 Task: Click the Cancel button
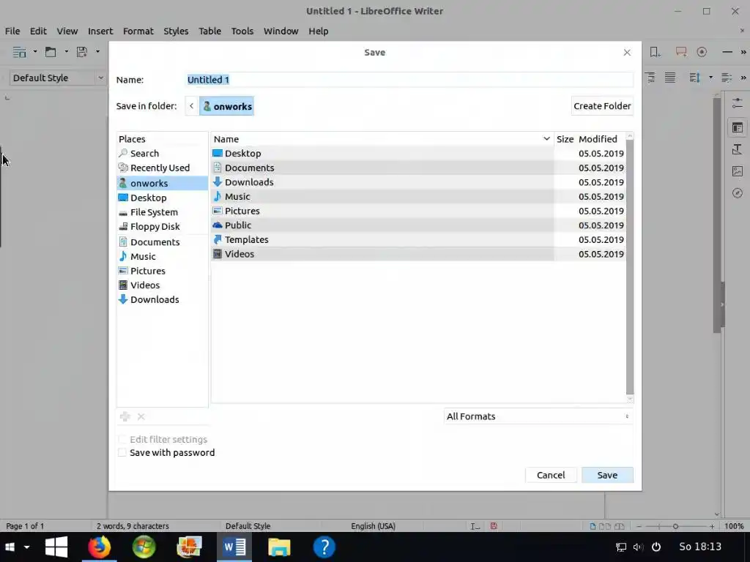coord(551,475)
